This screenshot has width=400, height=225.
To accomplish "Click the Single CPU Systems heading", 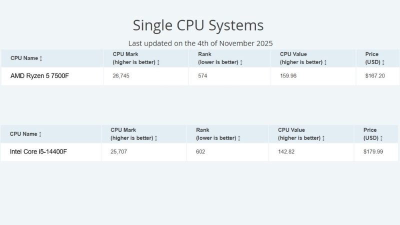I will [198, 25].
